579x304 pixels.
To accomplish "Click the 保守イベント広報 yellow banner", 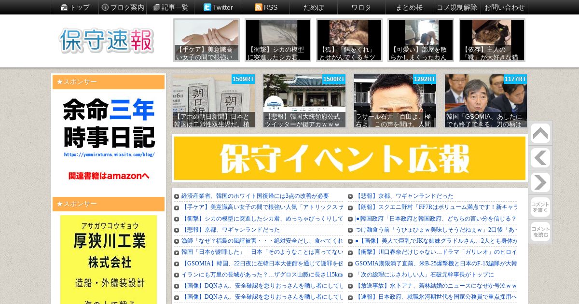I will click(x=350, y=158).
